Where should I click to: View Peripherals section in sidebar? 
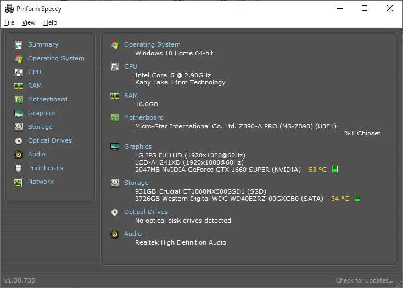coord(46,168)
